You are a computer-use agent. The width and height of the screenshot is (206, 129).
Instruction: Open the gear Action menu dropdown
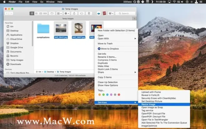(x=67, y=13)
